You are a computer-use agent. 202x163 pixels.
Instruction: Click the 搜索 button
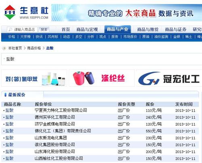click(x=44, y=30)
